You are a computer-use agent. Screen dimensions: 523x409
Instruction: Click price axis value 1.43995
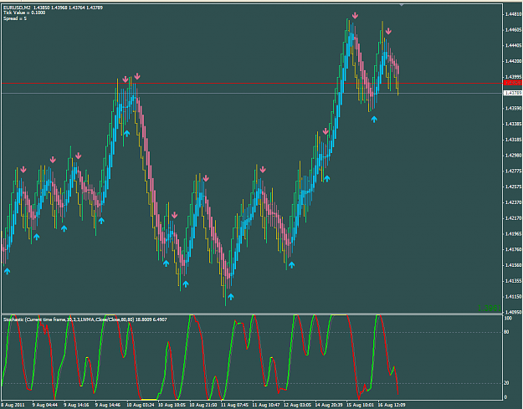point(513,77)
